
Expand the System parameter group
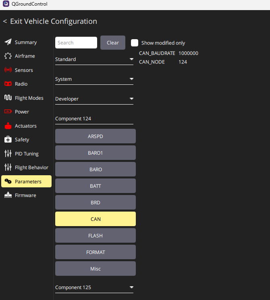[x=94, y=79]
